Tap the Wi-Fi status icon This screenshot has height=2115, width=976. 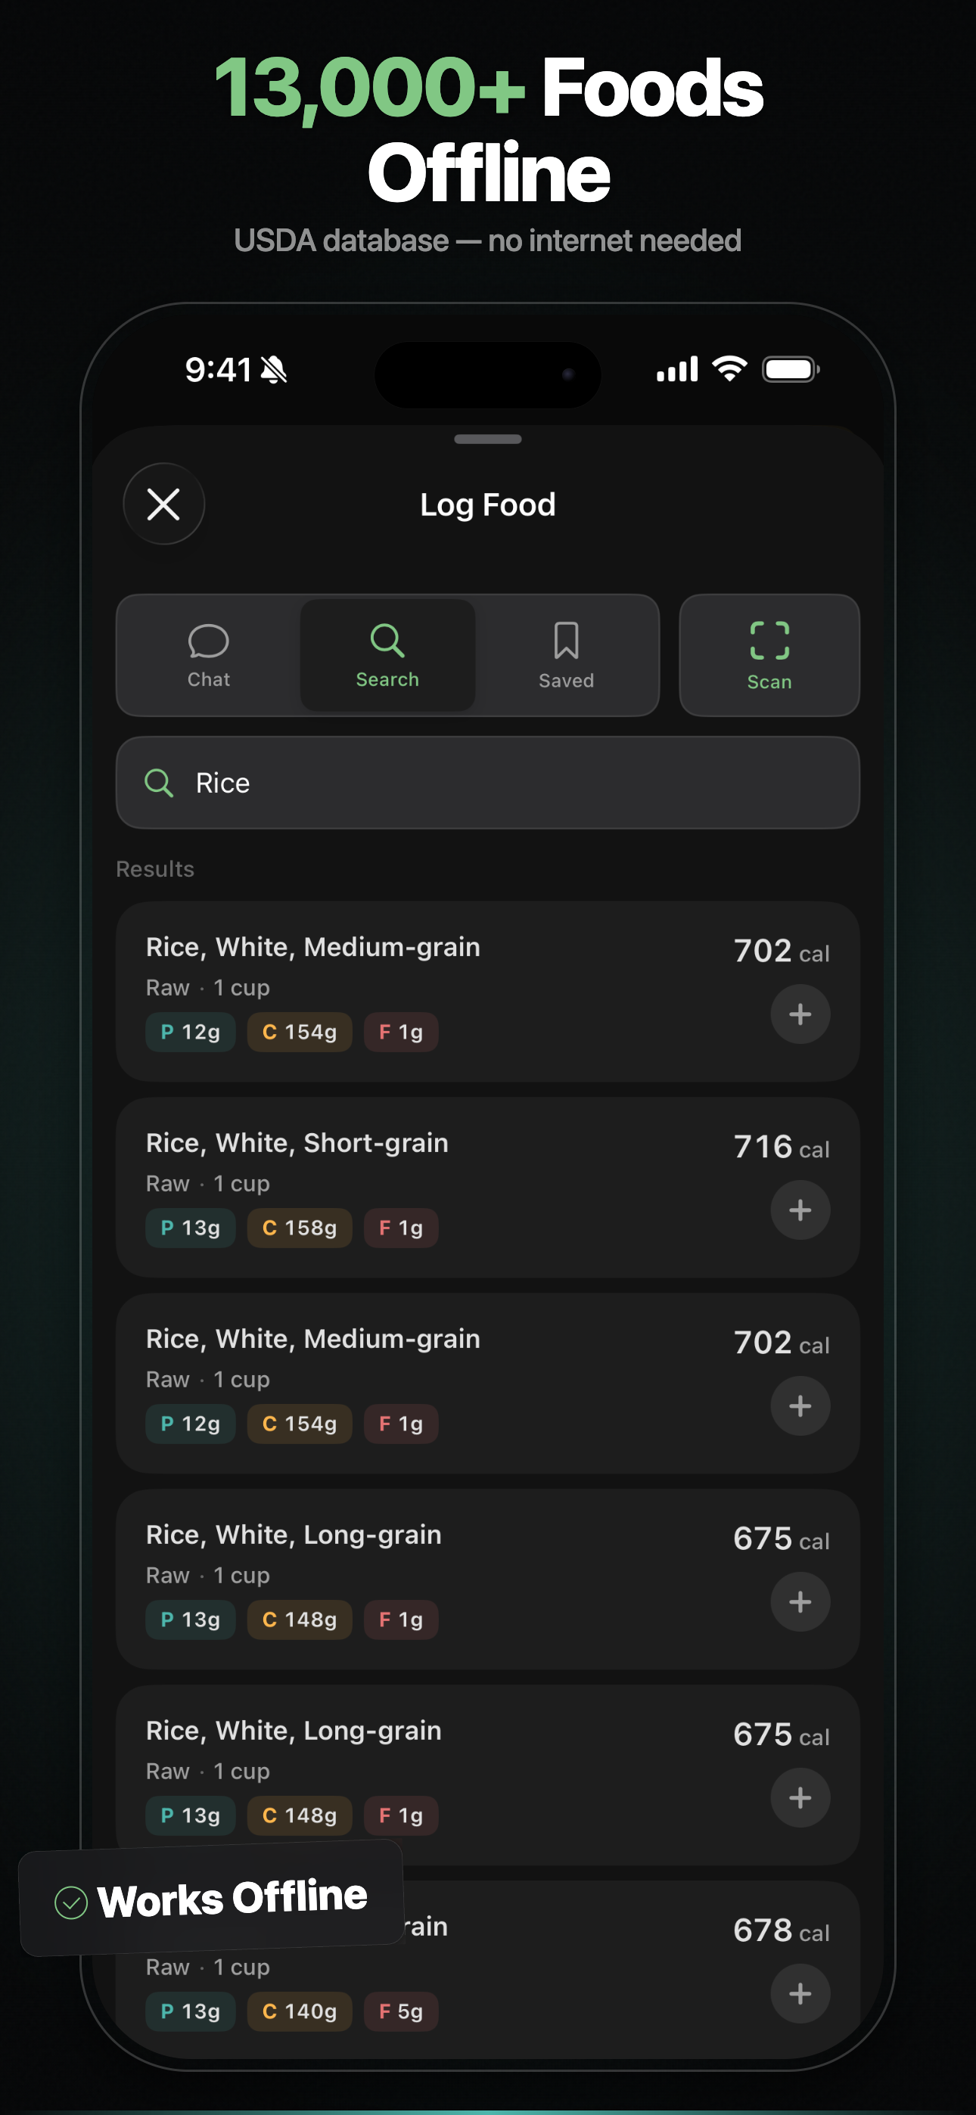pos(729,368)
